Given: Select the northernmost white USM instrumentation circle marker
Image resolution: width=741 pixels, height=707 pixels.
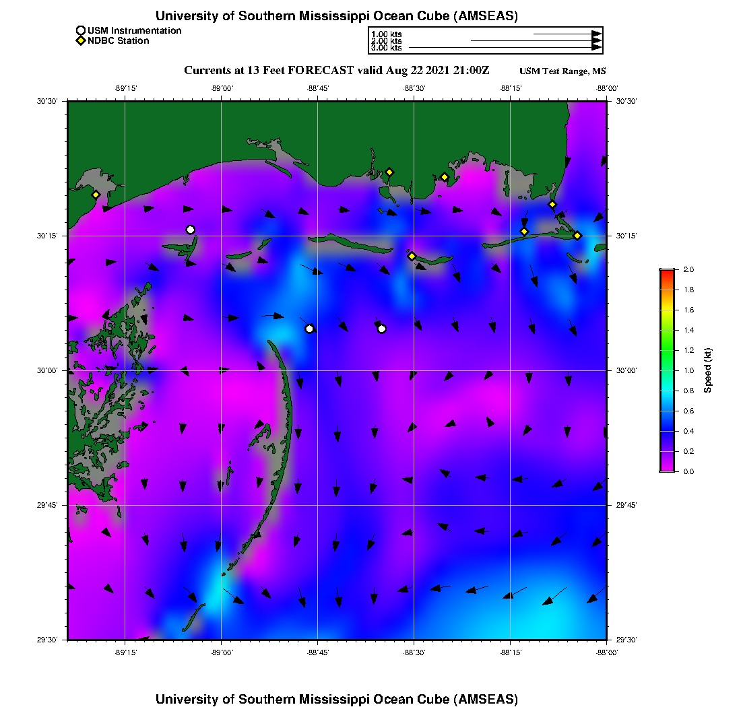Looking at the screenshot, I should click(x=191, y=230).
